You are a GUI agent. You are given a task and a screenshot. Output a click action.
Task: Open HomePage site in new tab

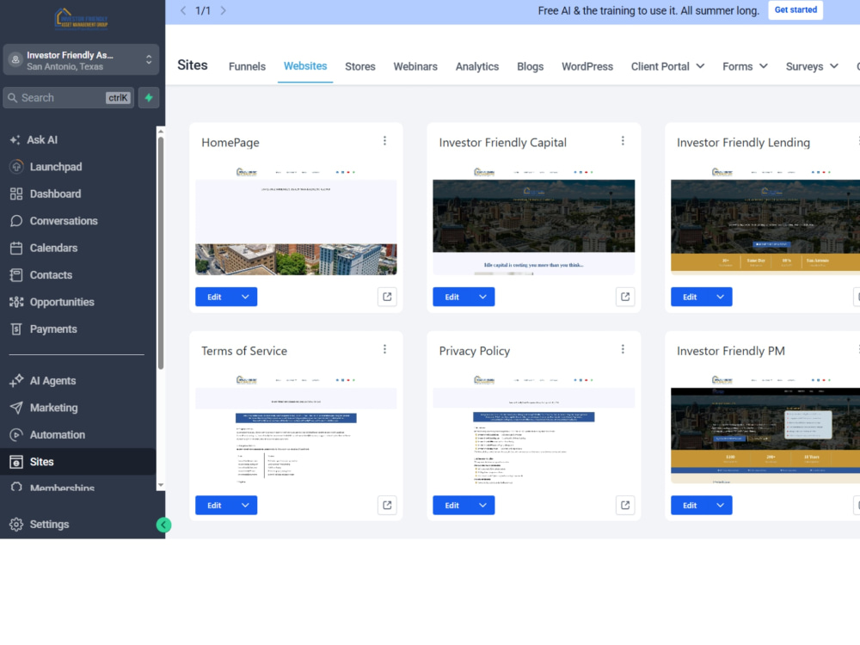coord(387,297)
